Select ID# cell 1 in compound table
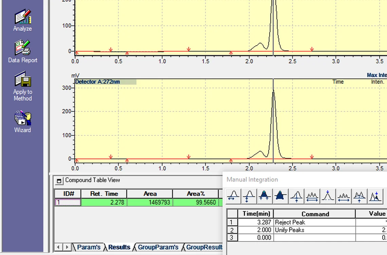387x255 pixels. [x=68, y=202]
